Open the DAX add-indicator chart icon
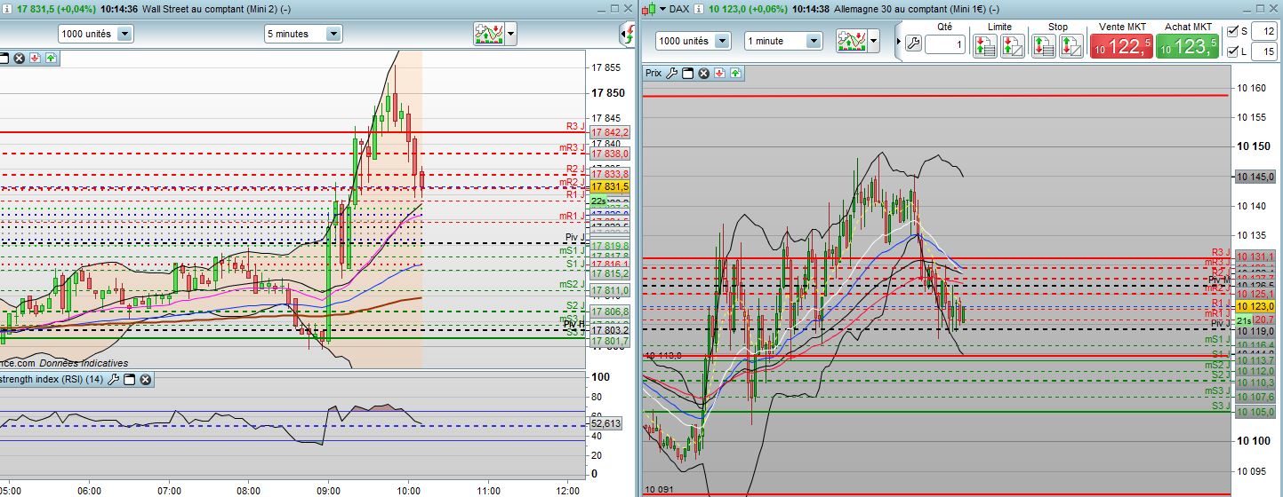This screenshot has height=497, width=1283. pos(852,41)
